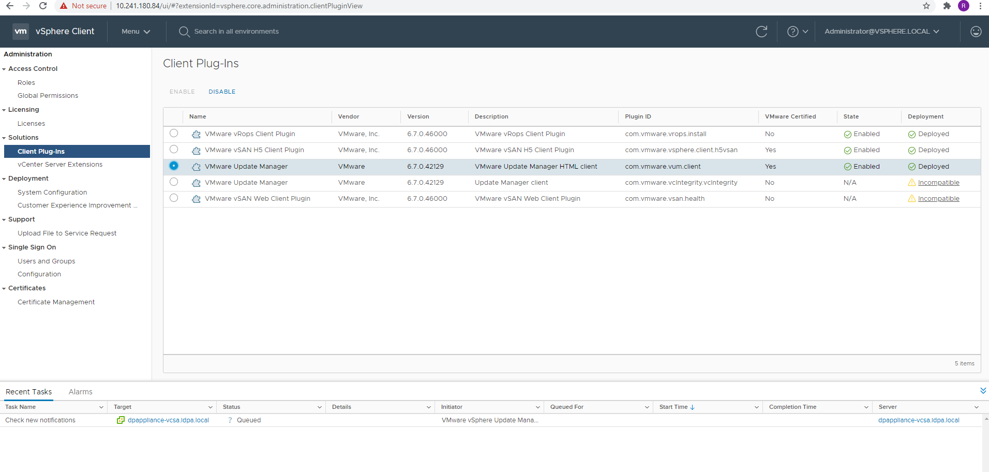Open the Incompatible link for Update Manager client
Viewport: 989px width, 472px height.
coord(938,182)
